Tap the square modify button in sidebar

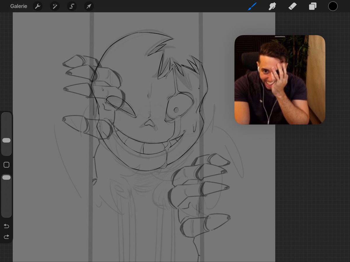click(6, 165)
